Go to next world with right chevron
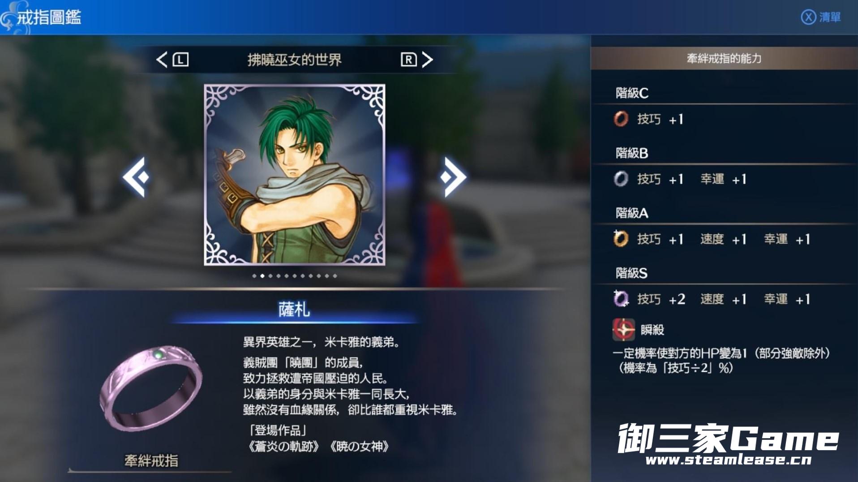 pyautogui.click(x=428, y=60)
